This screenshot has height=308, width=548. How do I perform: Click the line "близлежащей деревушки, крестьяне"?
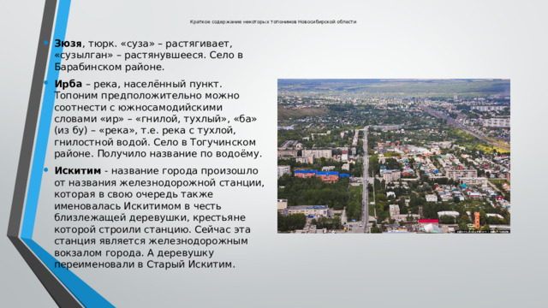pos(150,217)
